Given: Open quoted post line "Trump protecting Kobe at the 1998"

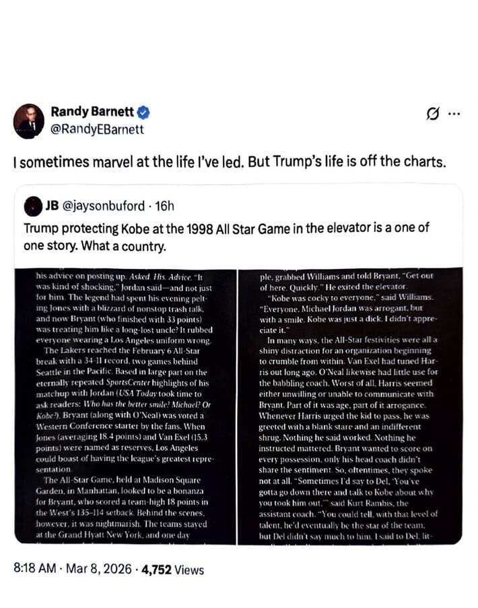Looking at the screenshot, I should [x=118, y=229].
